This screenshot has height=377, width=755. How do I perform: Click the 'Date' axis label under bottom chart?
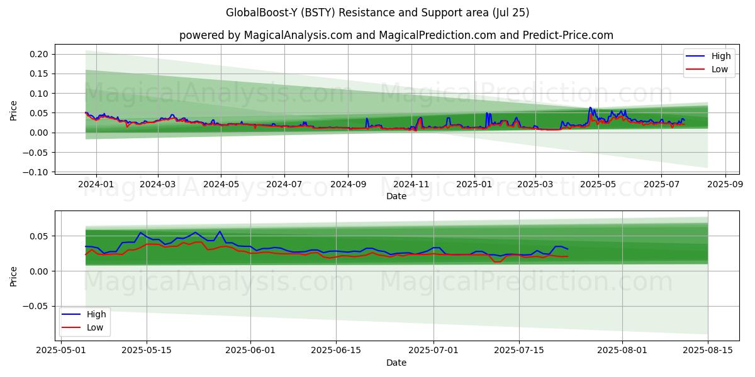(396, 363)
